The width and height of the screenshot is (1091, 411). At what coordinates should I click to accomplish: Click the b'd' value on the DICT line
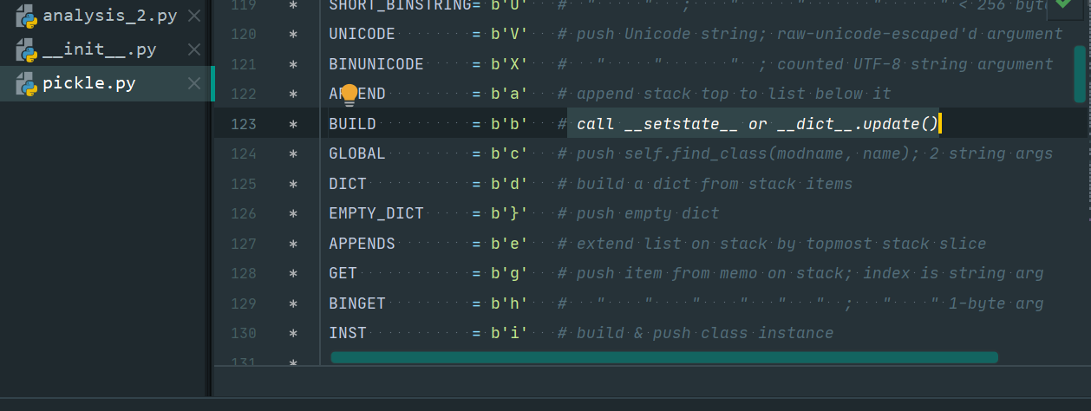[x=509, y=184]
